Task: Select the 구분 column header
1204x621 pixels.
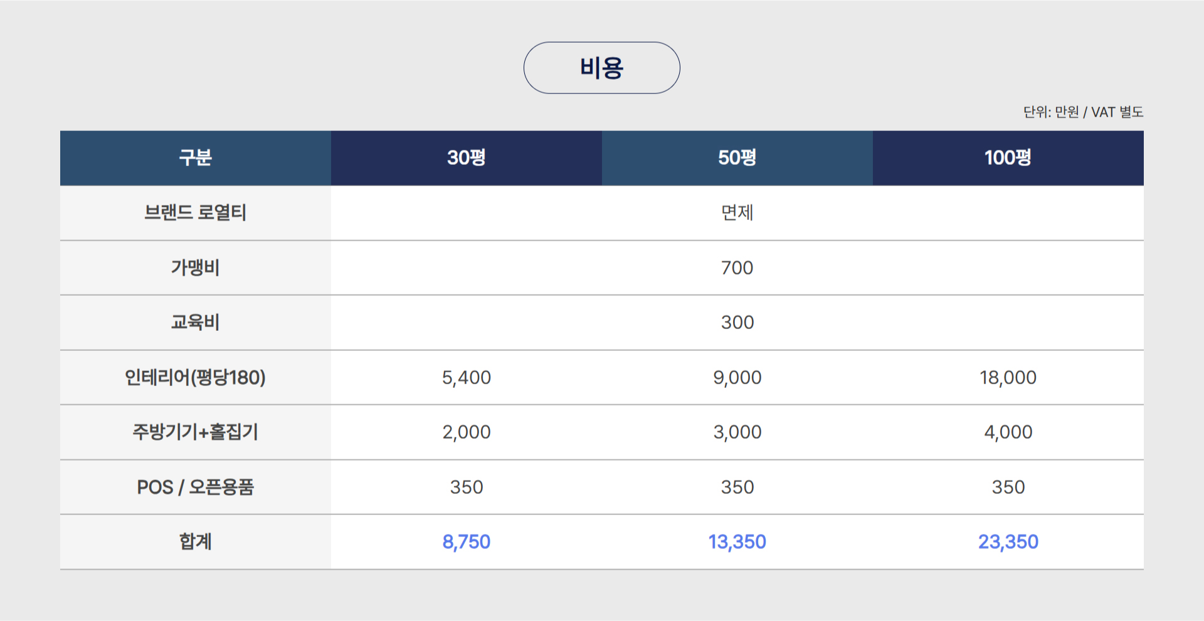Action: click(196, 158)
